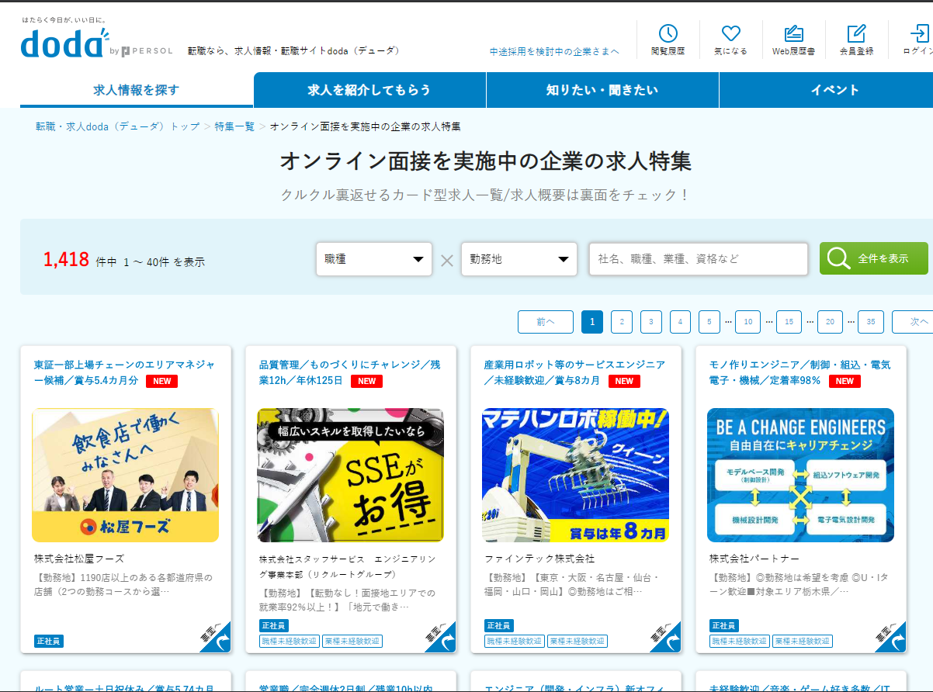Open the 気になる heart icon
Screen dimensions: 933x692
(x=730, y=33)
